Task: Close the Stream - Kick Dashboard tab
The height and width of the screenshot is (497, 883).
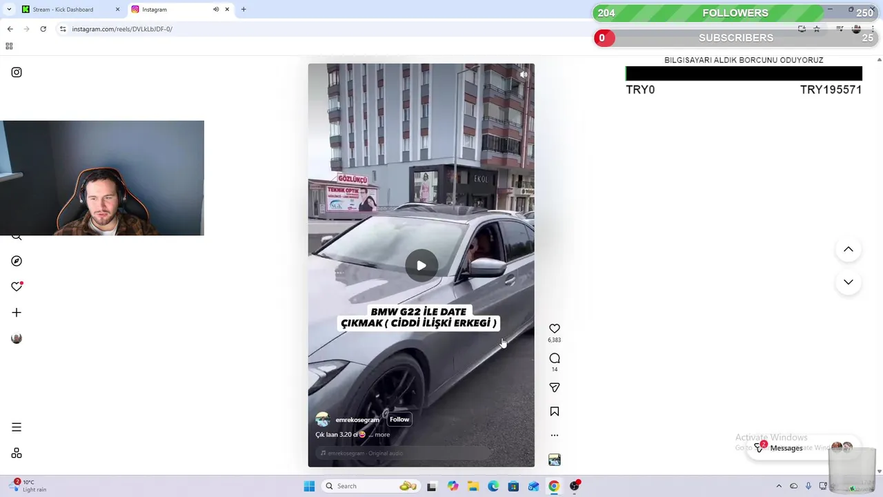Action: tap(117, 10)
